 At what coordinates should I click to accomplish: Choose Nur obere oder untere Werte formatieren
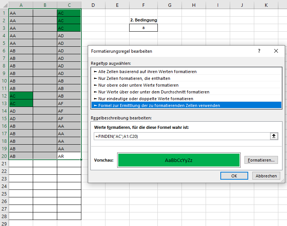point(186,85)
